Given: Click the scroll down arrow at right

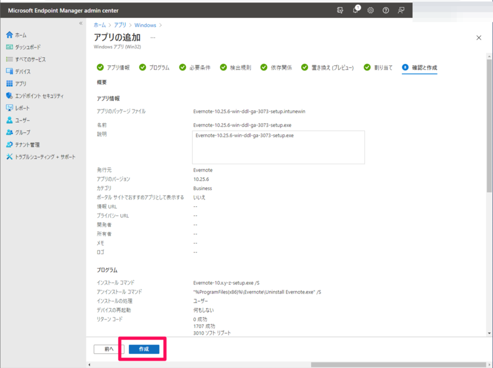Looking at the screenshot, I should pos(489,333).
